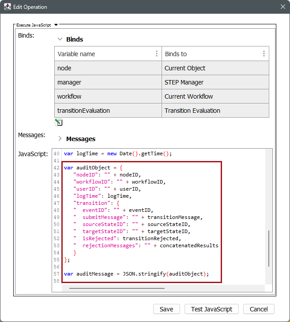
Task: Place cursor on the JSON.stringify code line
Action: click(x=136, y=274)
